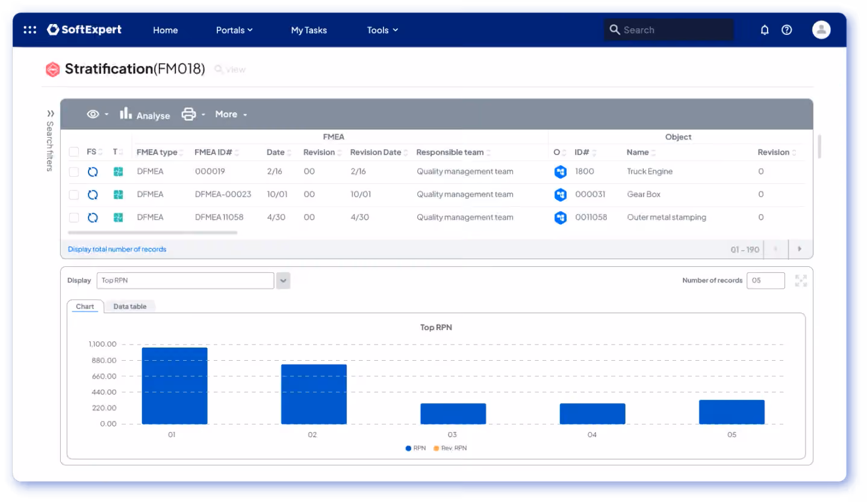Click the Analyse chart icon
Image resolution: width=867 pixels, height=502 pixels.
point(126,113)
